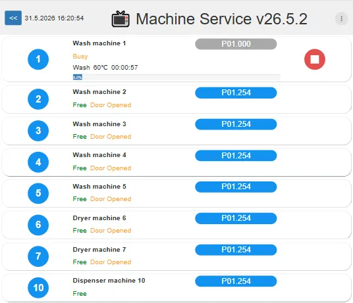
Task: Click the 'Wash machine 4' title
Action: coord(99,155)
